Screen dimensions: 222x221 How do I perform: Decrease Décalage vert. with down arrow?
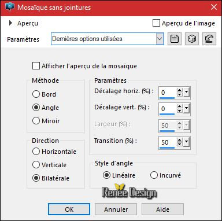pyautogui.click(x=180, y=110)
